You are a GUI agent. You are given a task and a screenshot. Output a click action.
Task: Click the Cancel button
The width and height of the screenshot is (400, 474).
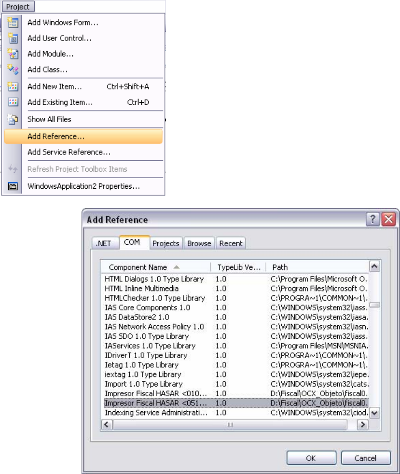pos(366,458)
